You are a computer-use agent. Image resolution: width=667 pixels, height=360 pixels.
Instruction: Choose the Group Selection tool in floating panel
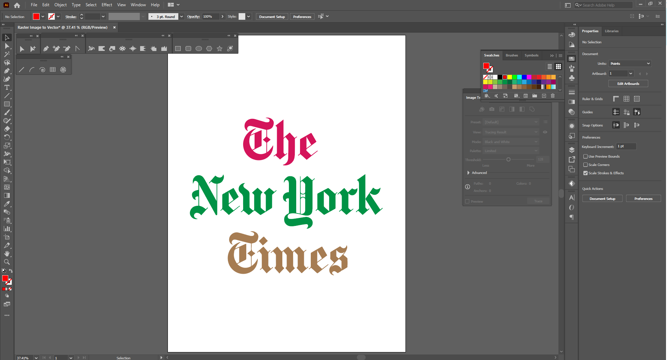pyautogui.click(x=33, y=49)
